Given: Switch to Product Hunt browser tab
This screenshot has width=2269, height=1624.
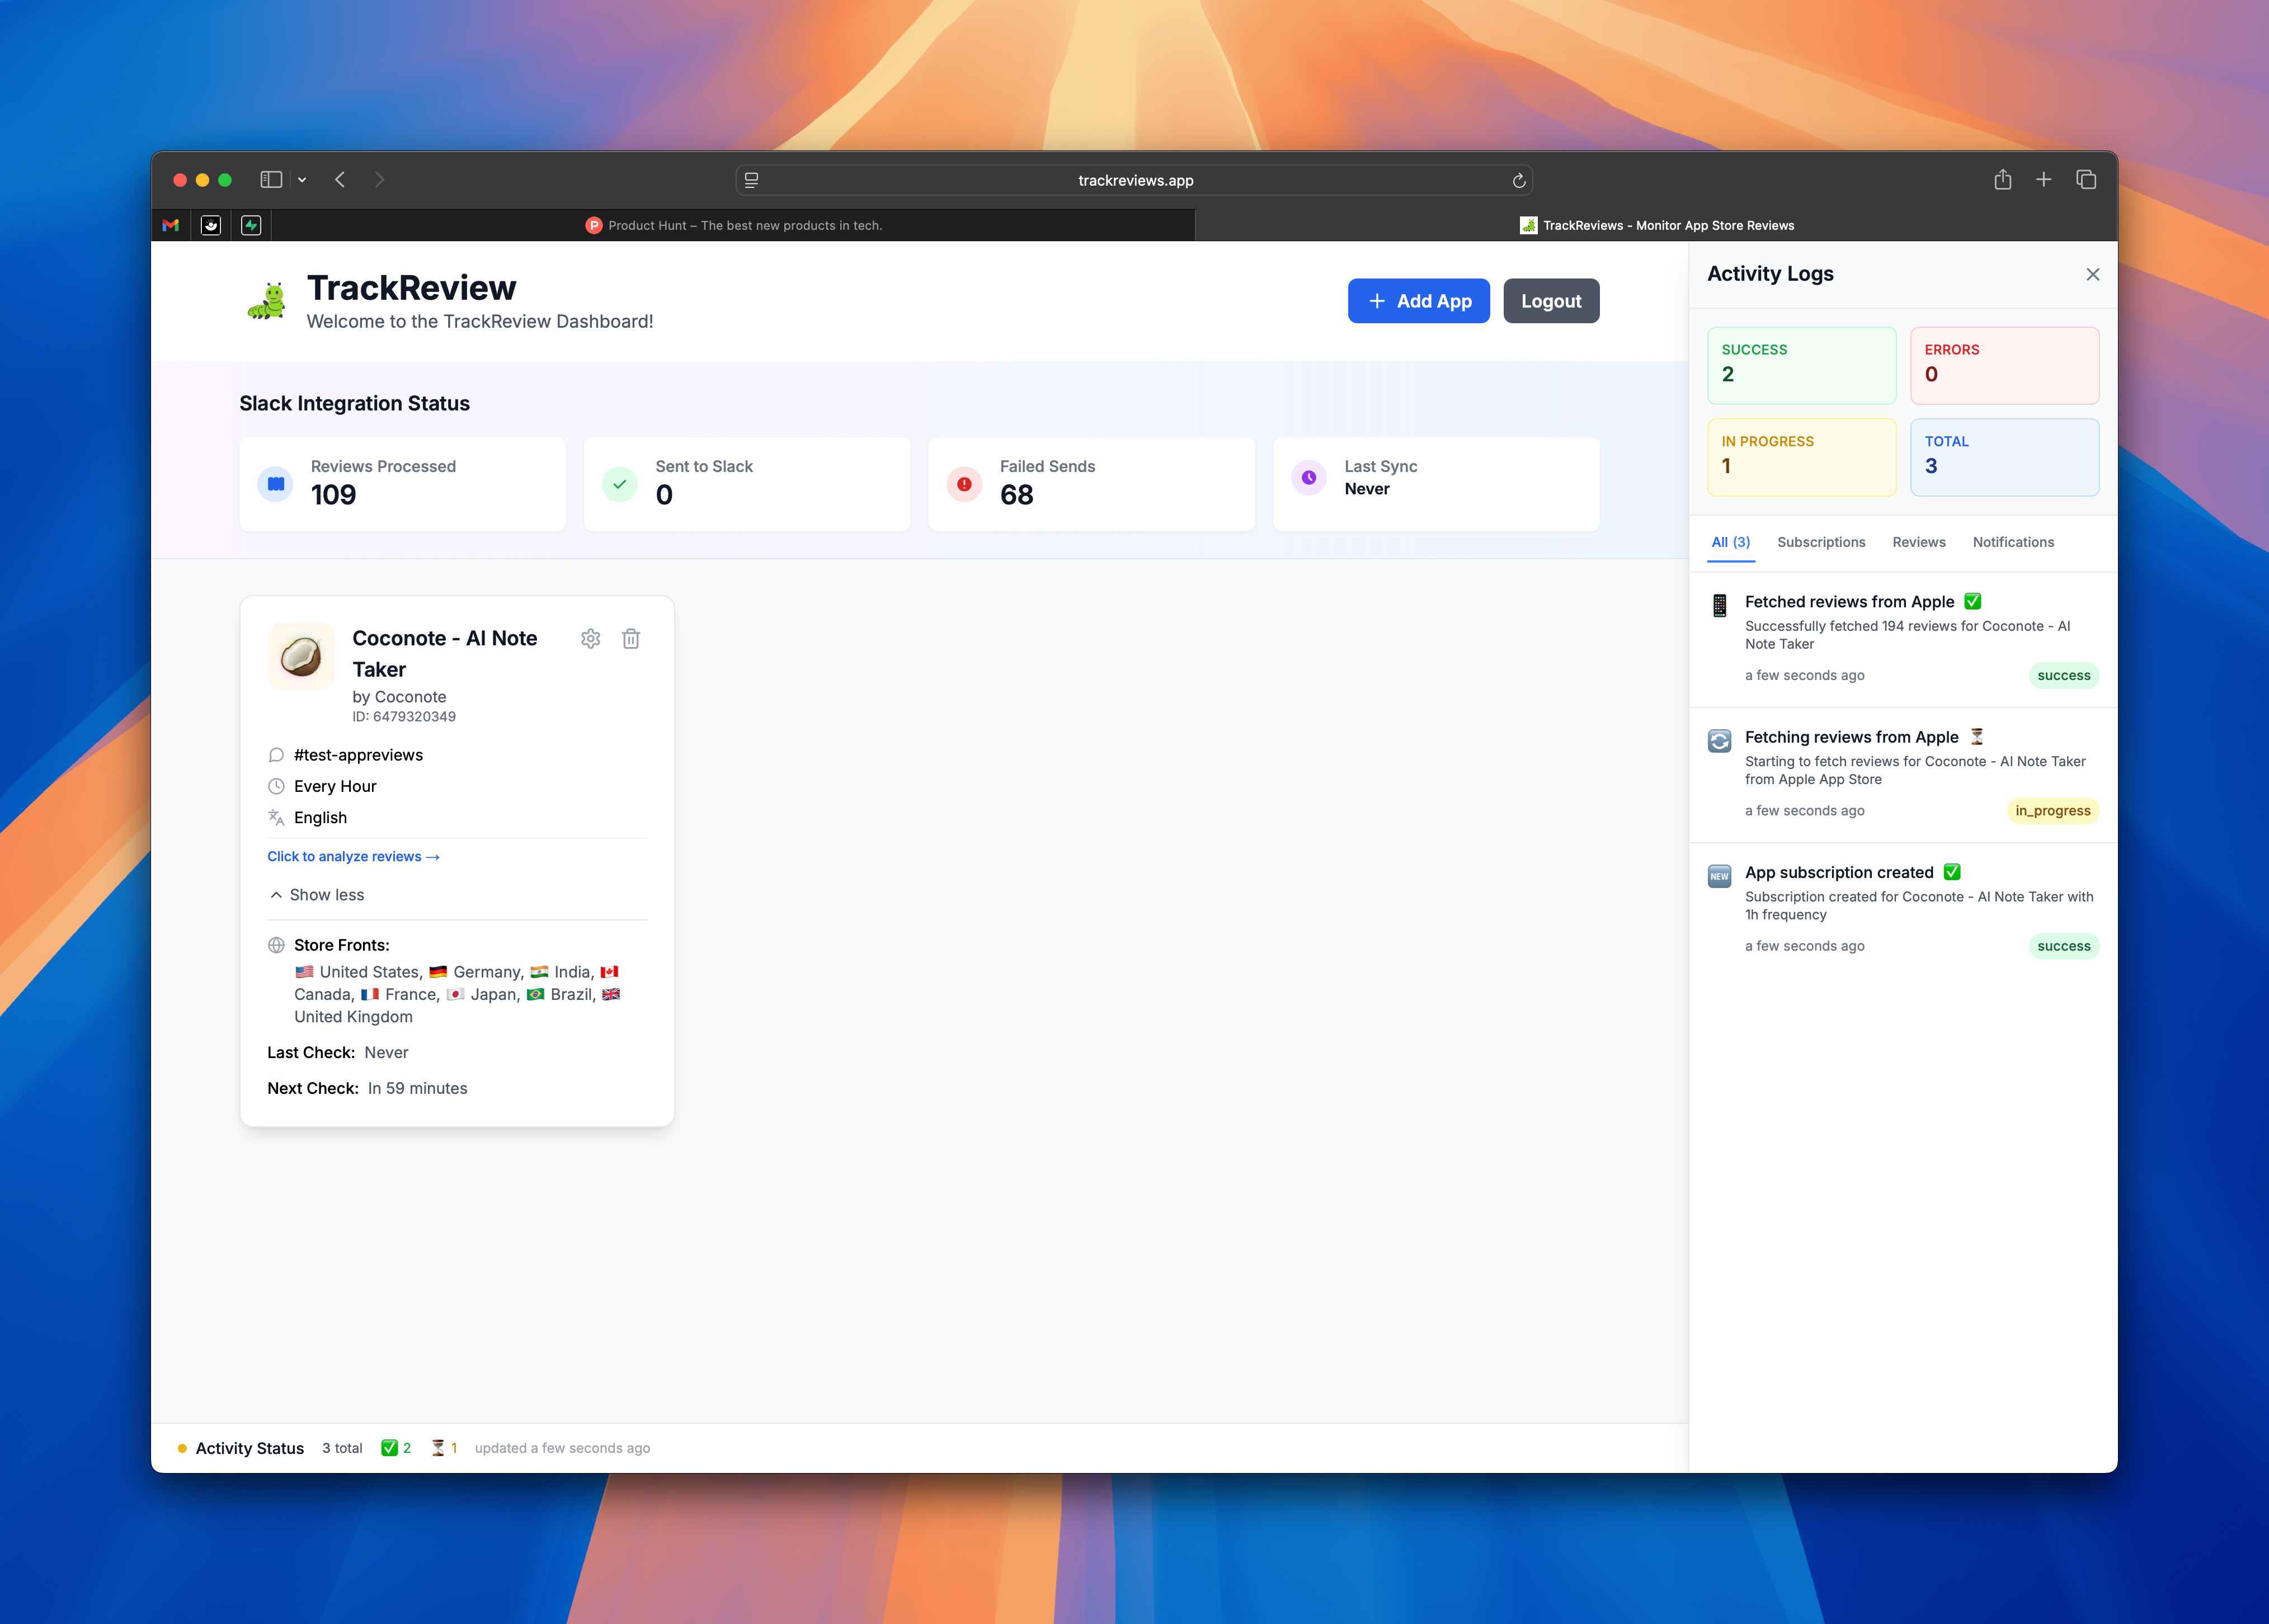Looking at the screenshot, I should point(733,225).
